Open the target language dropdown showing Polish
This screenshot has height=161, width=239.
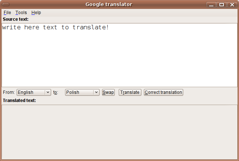point(79,92)
